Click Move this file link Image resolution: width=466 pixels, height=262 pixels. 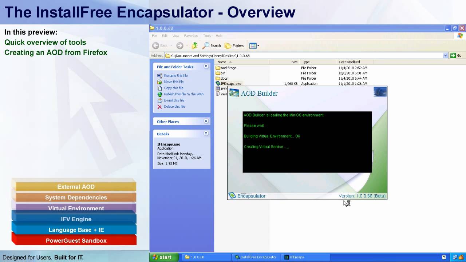tap(174, 82)
